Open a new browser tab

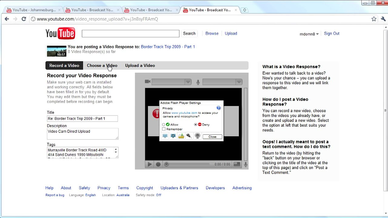244,10
